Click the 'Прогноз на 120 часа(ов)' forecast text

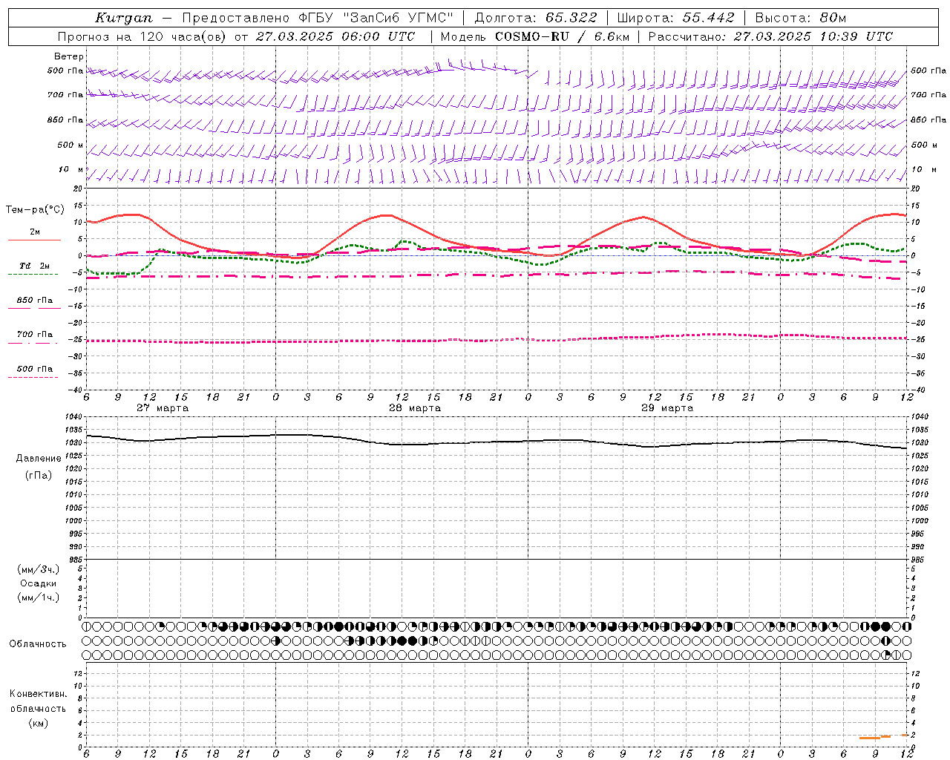tap(143, 36)
